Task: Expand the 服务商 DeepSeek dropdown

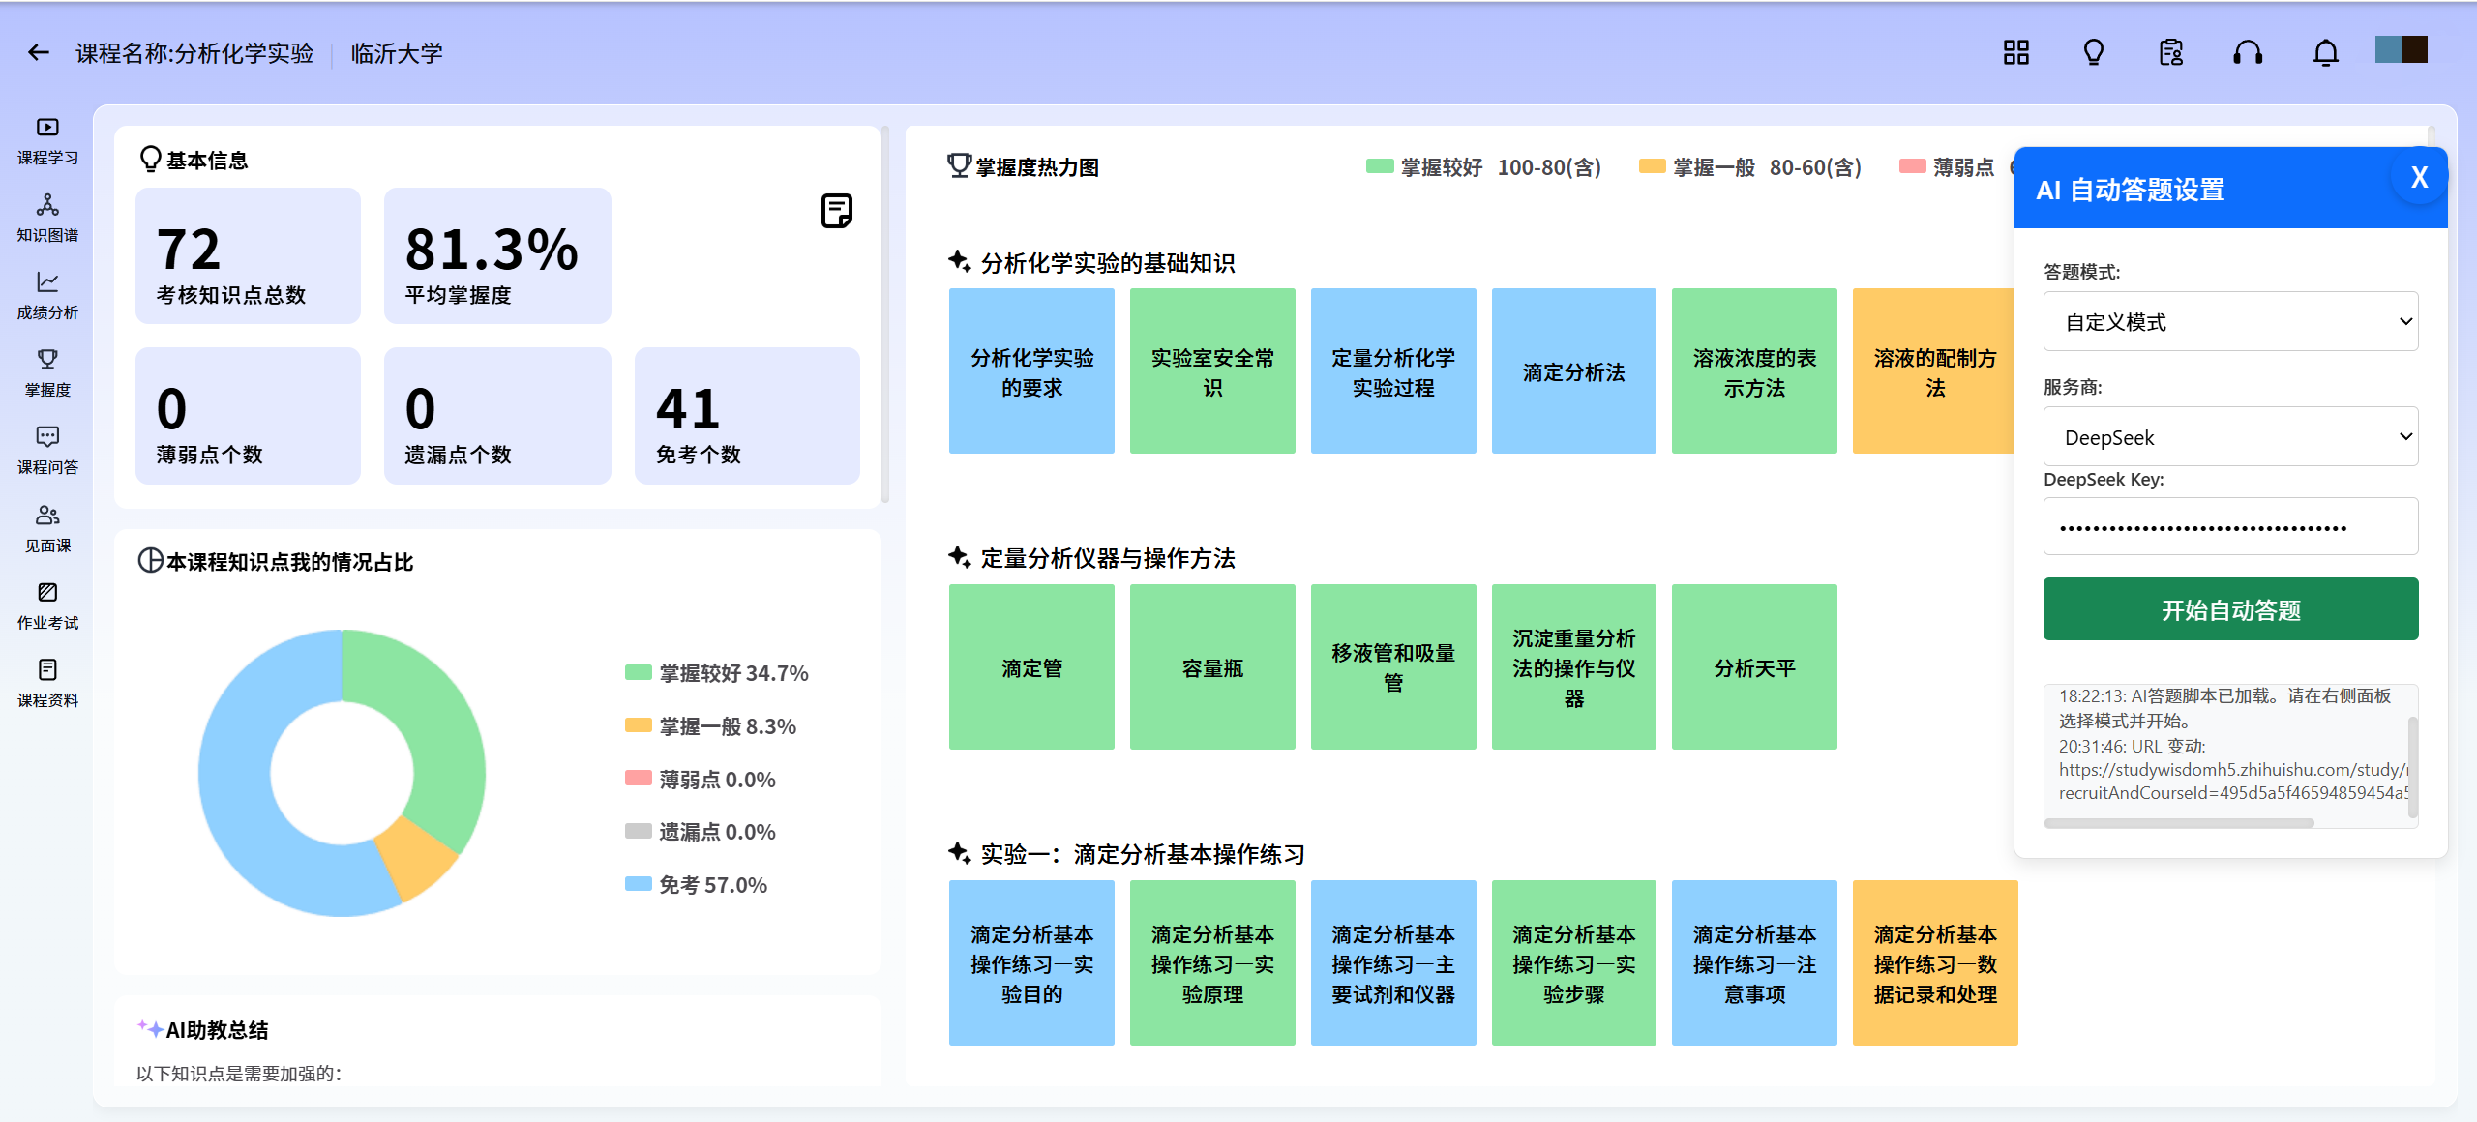Action: tap(2229, 437)
